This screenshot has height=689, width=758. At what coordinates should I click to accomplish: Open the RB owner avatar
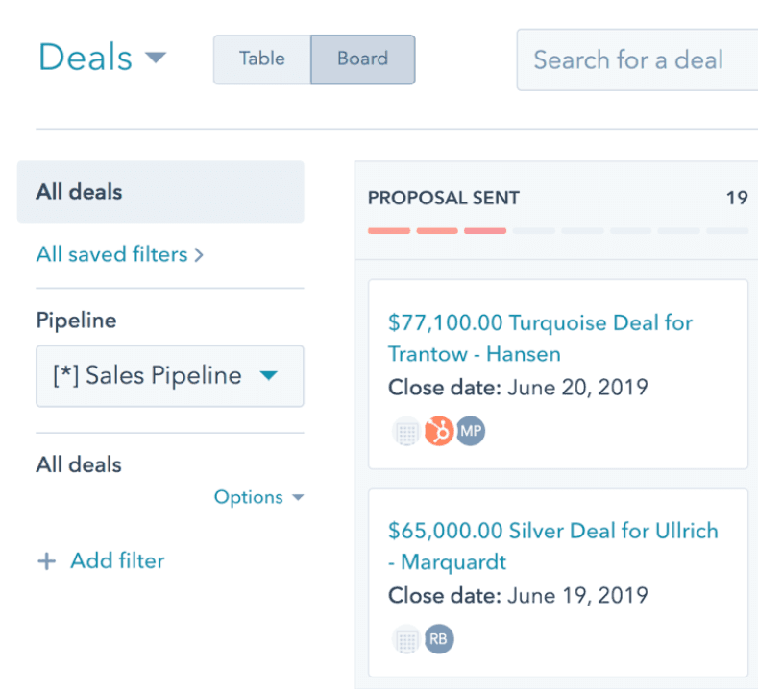438,639
